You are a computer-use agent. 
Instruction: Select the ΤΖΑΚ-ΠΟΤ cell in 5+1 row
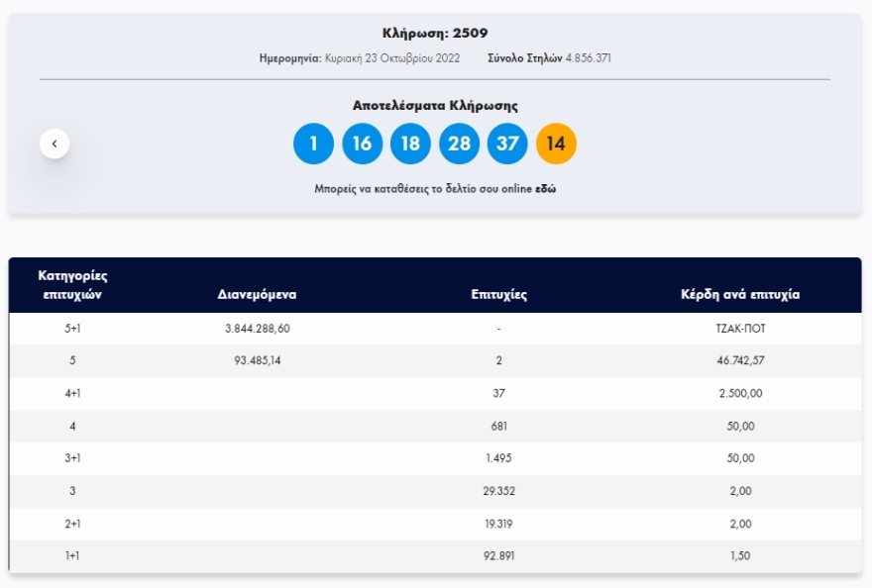point(739,328)
